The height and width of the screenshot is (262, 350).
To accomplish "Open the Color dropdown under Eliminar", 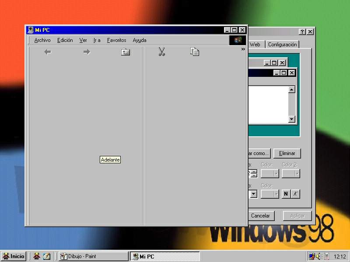I will [270, 173].
